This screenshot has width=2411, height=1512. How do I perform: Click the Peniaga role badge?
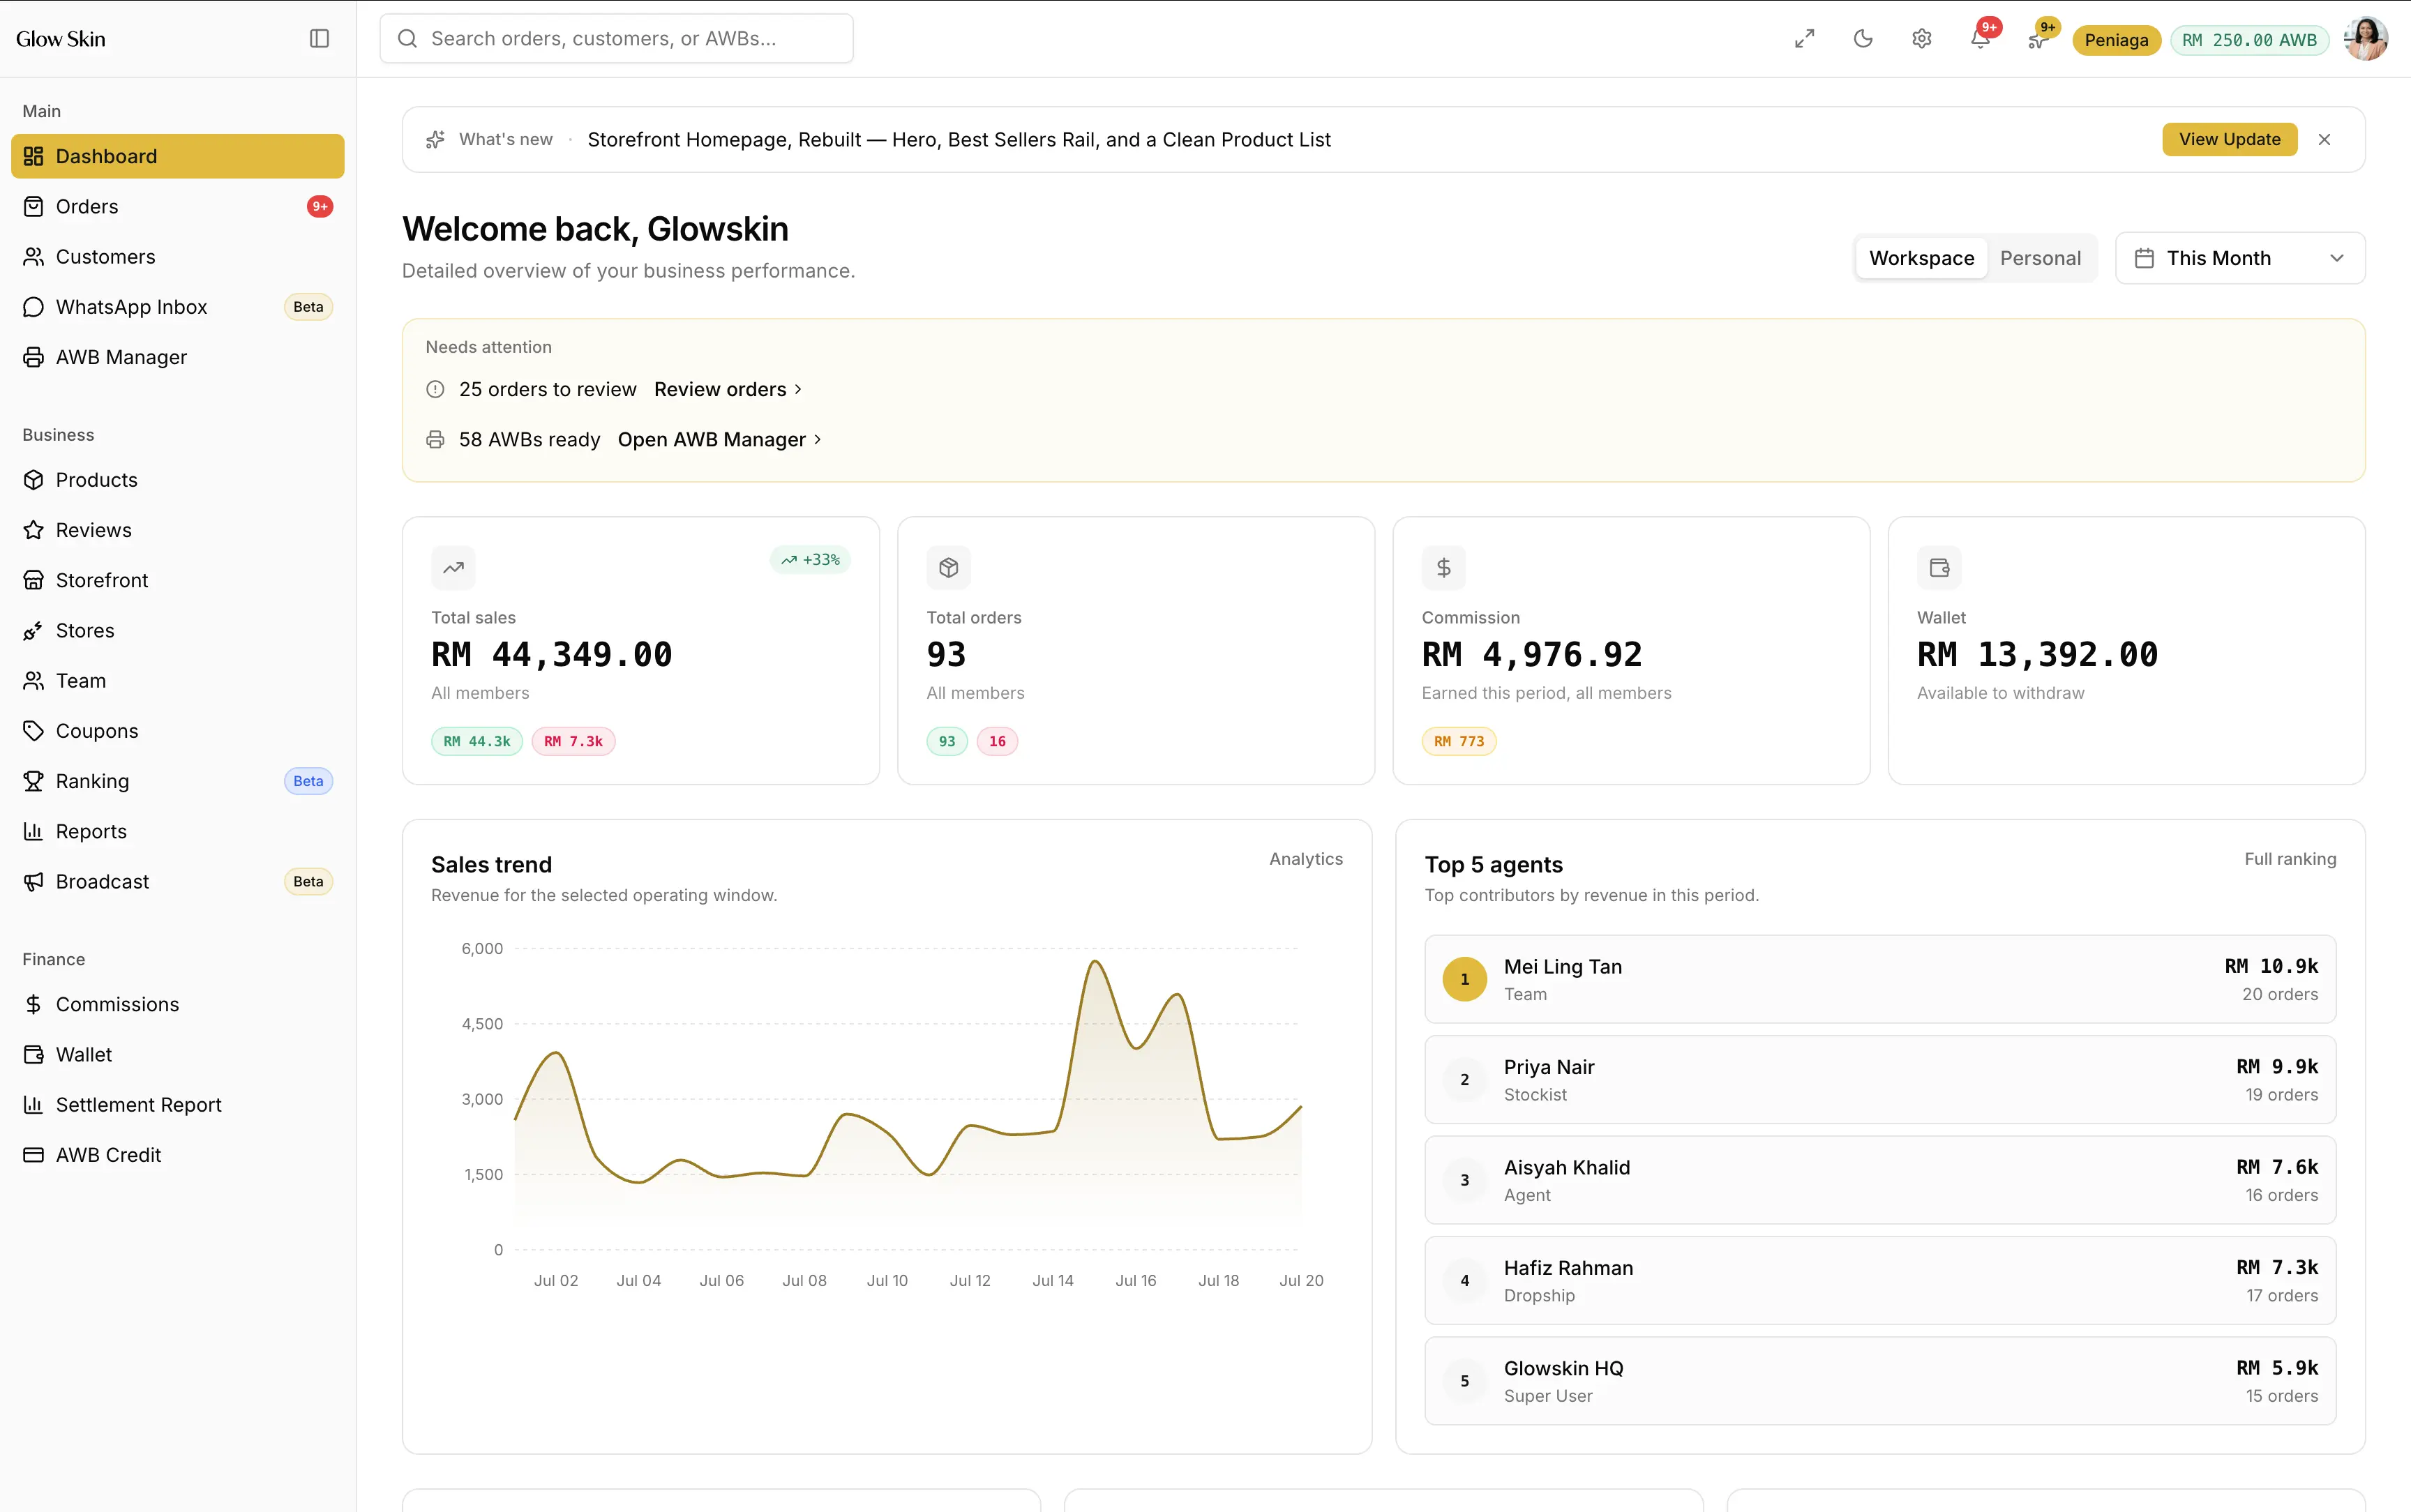click(x=2116, y=40)
